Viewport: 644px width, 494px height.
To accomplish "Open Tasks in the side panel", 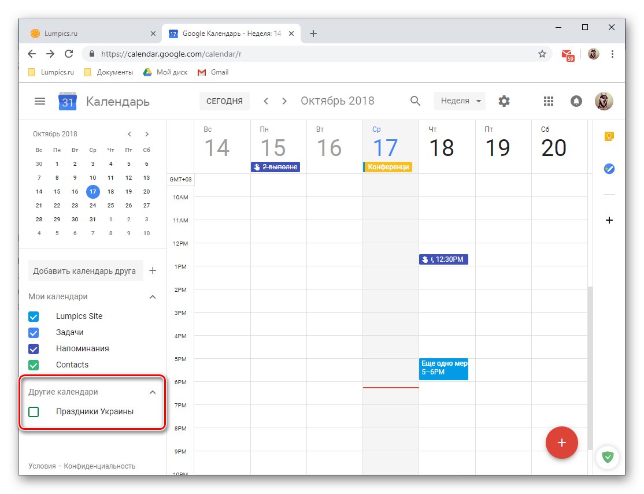I will click(x=609, y=169).
